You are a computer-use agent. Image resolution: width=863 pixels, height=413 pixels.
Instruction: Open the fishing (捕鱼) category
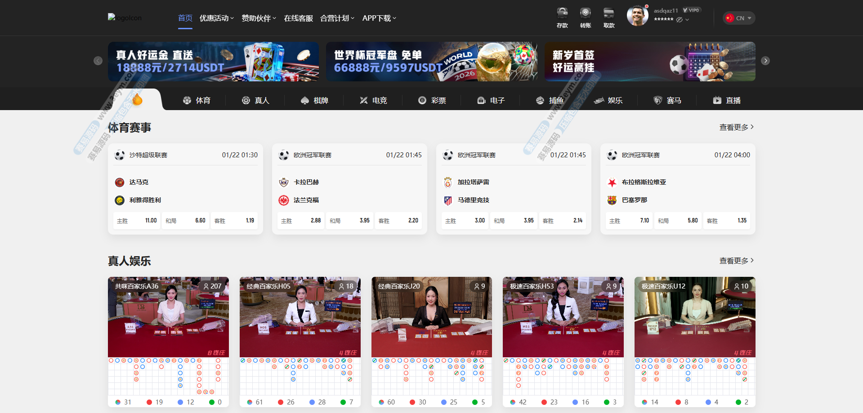[x=550, y=100]
